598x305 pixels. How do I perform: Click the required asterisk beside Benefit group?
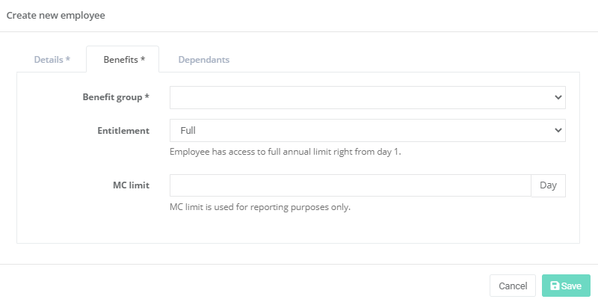pyautogui.click(x=147, y=98)
